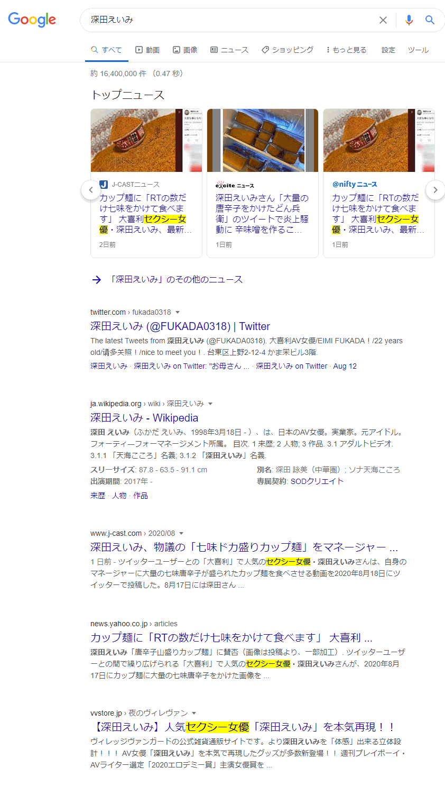Switch to the ニュース tab
This screenshot has height=795, width=445.
pos(229,50)
